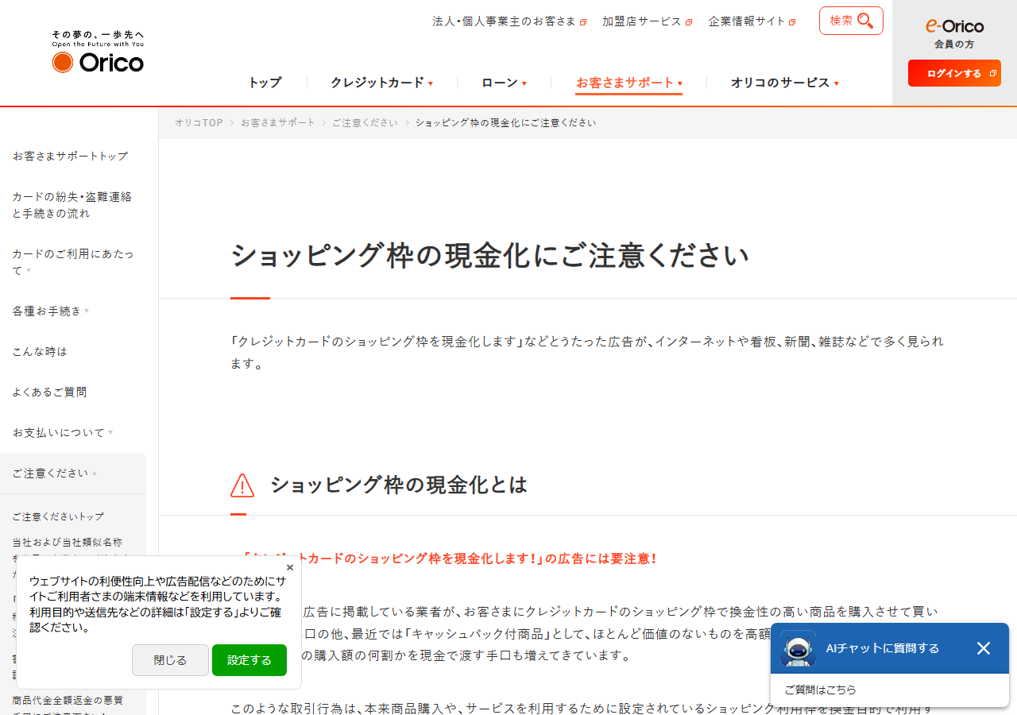Click the e-Orico member logo
This screenshot has width=1017, height=715.
954,26
